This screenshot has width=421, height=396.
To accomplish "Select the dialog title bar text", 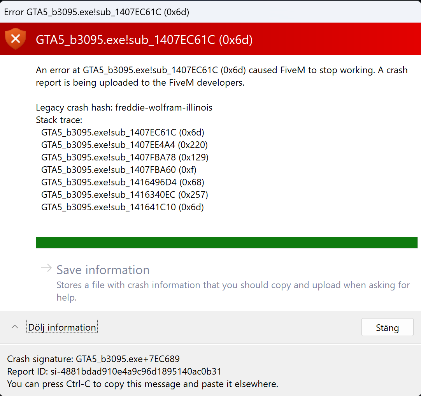I will coord(96,12).
